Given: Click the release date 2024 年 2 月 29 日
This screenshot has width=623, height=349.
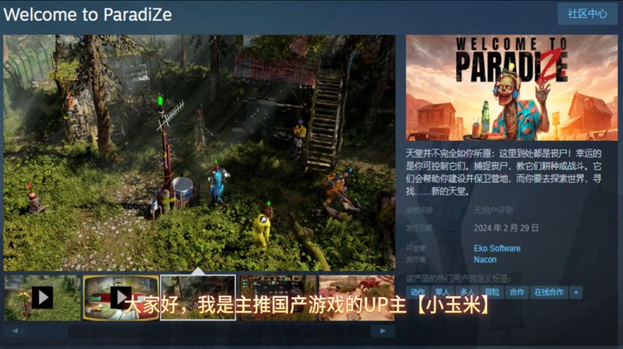Looking at the screenshot, I should (x=506, y=228).
